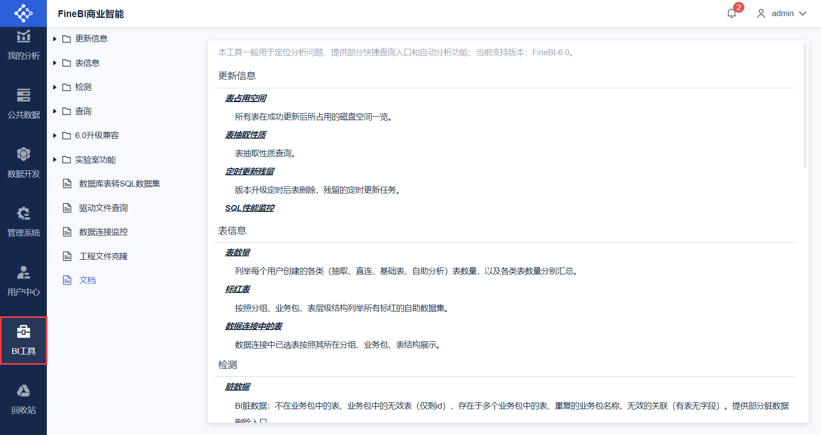Click the 驱动文件查询 document icon
The width and height of the screenshot is (821, 435).
point(67,208)
